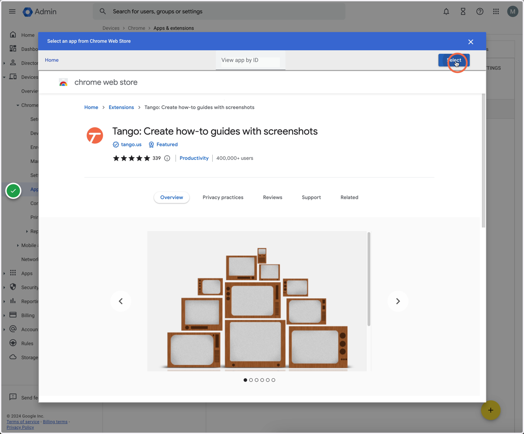This screenshot has width=524, height=434.
Task: Show the next screenshot arrow
Action: (398, 301)
